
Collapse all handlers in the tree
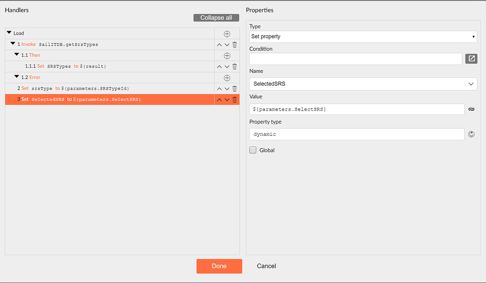pos(216,18)
